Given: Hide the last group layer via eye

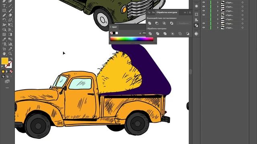Looking at the screenshot, I should [204, 28].
